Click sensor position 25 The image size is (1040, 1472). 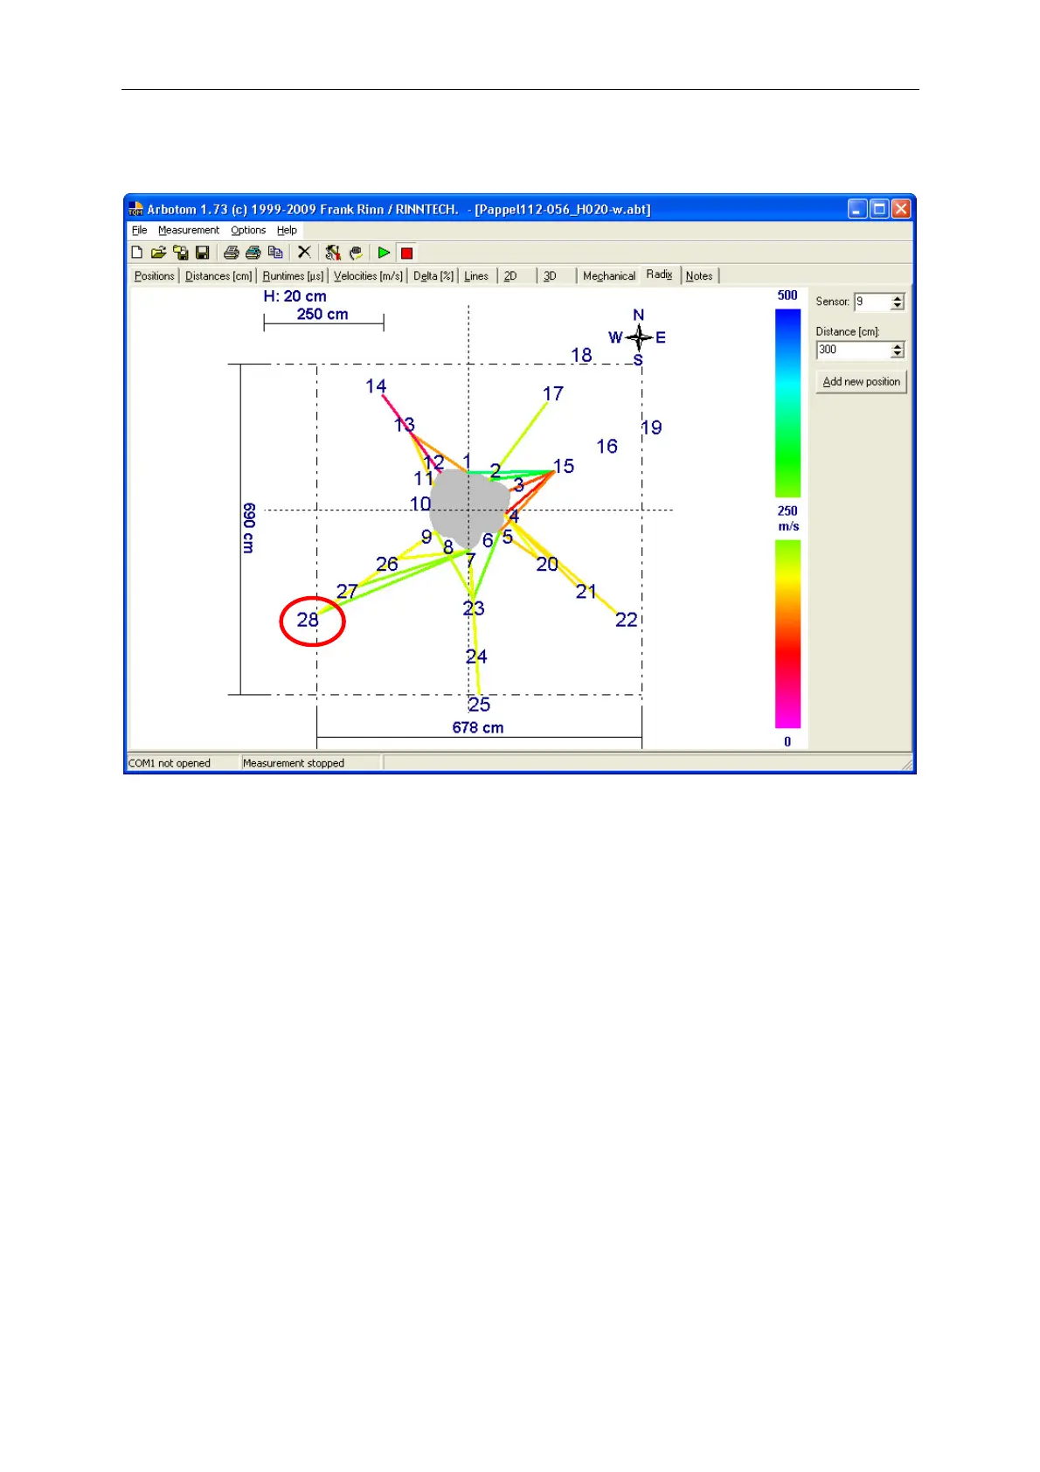click(479, 705)
